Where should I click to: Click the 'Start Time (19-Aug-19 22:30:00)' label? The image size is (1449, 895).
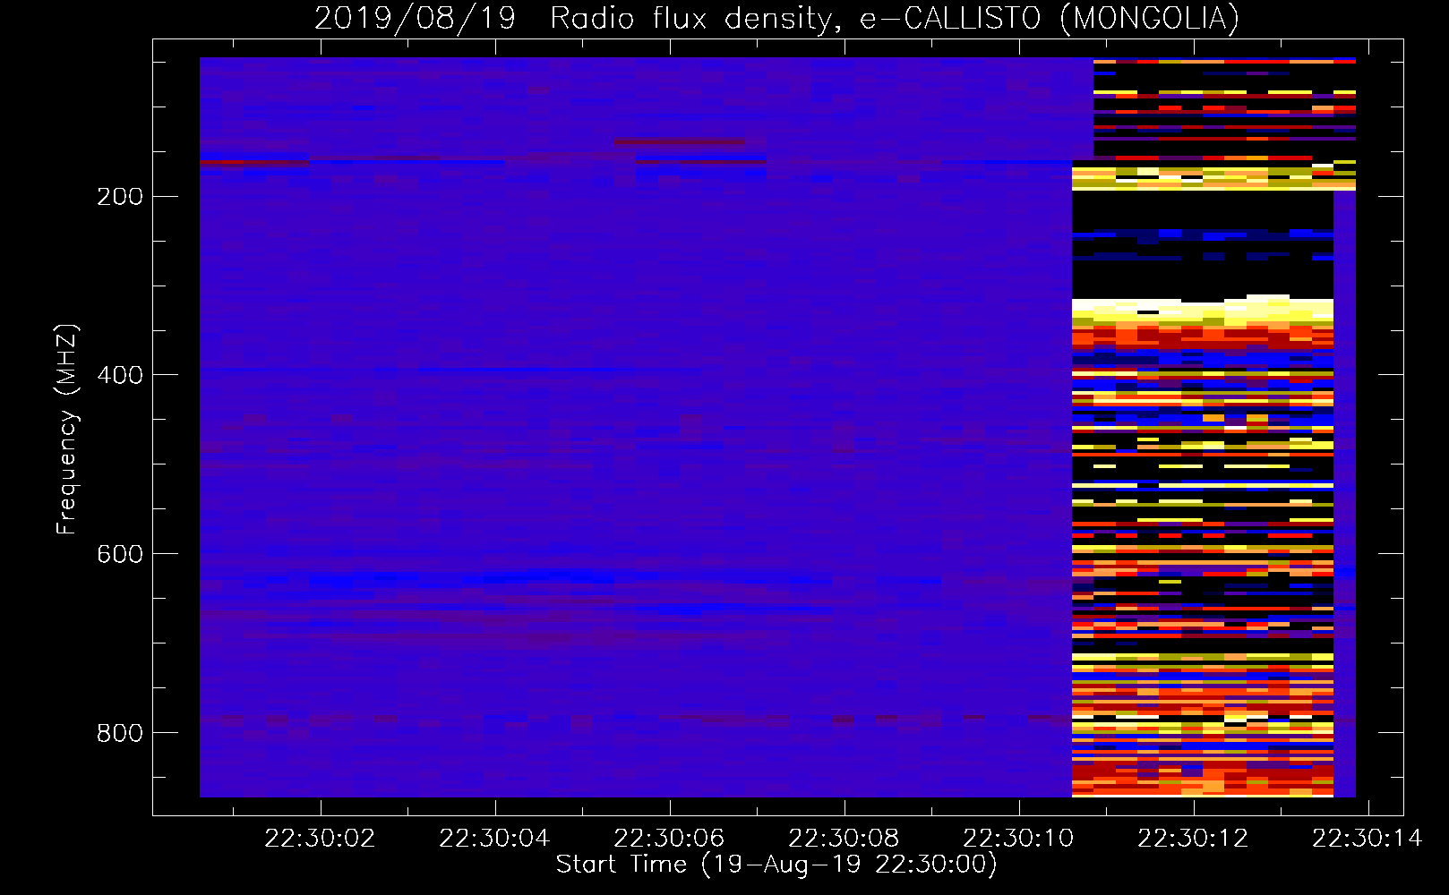coord(776,865)
